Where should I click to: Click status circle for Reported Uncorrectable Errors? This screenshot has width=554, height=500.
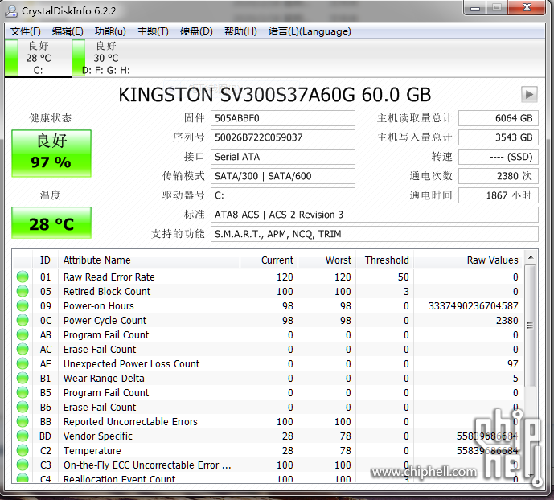coord(23,422)
